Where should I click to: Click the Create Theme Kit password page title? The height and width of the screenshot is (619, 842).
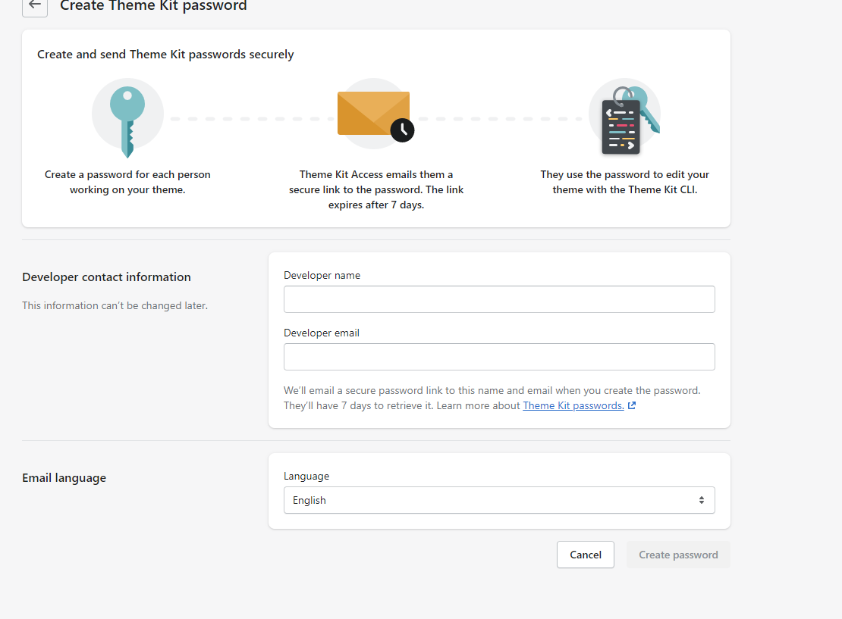[x=153, y=6]
